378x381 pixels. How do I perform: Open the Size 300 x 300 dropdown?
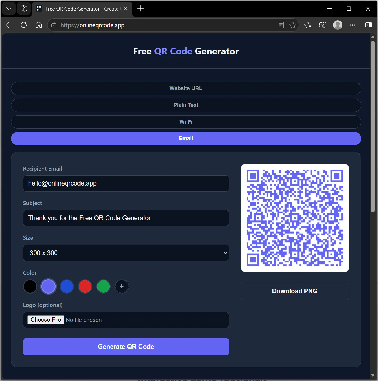point(126,253)
